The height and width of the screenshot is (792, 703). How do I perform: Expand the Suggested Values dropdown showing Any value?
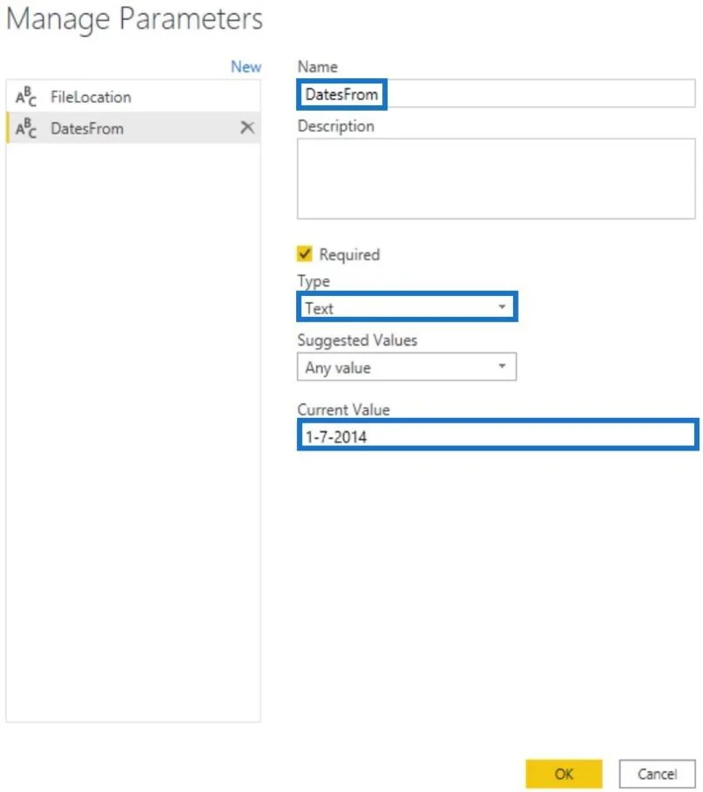(x=407, y=367)
